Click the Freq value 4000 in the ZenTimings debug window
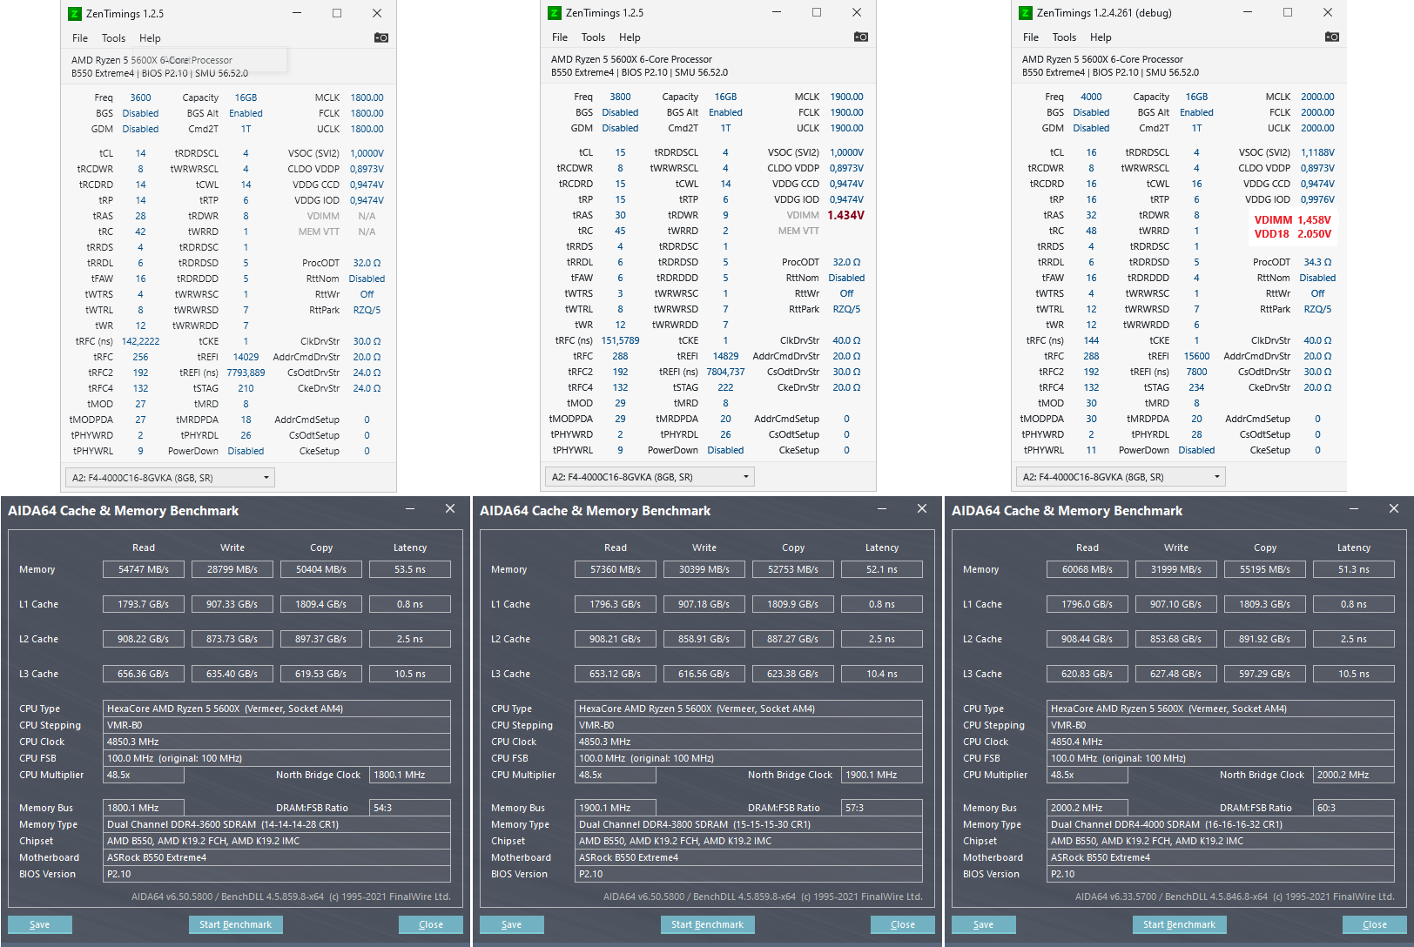 pos(1091,97)
